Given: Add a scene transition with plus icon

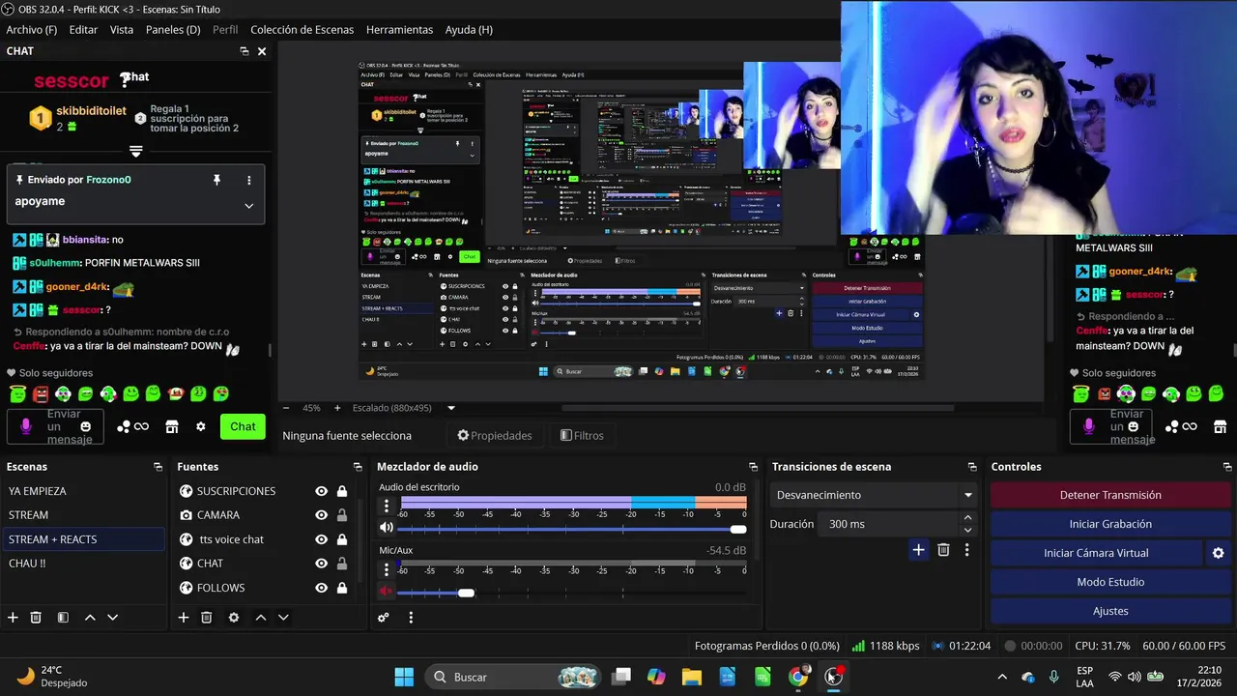Looking at the screenshot, I should [x=918, y=550].
